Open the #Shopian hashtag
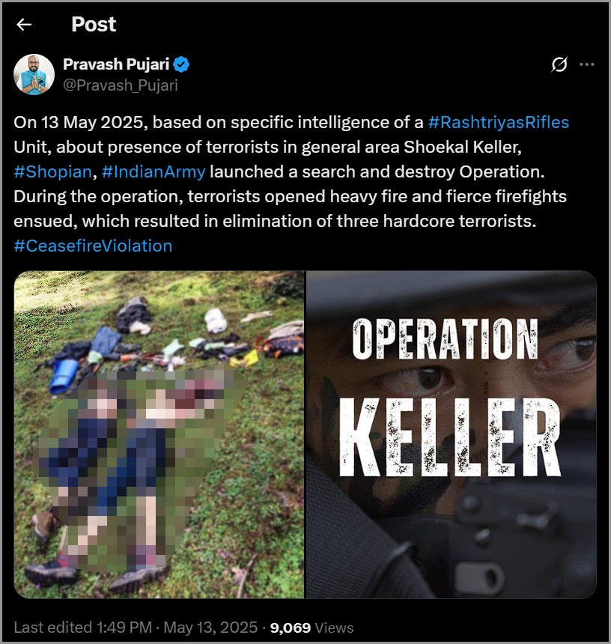The width and height of the screenshot is (611, 644). (52, 171)
